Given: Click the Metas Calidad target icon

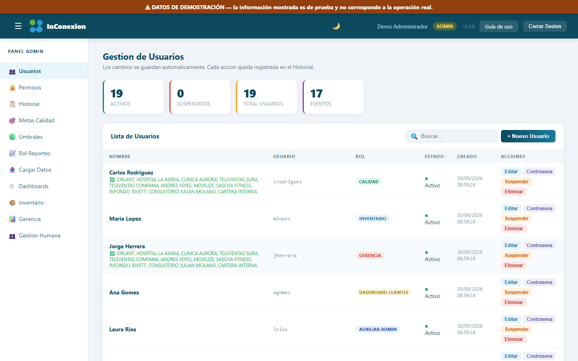Looking at the screenshot, I should point(12,121).
